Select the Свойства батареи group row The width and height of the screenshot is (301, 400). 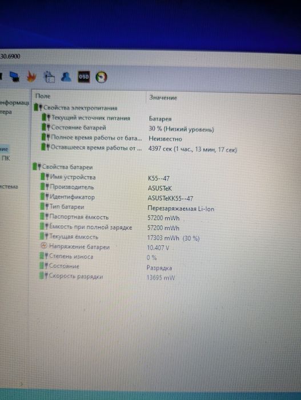tap(63, 167)
